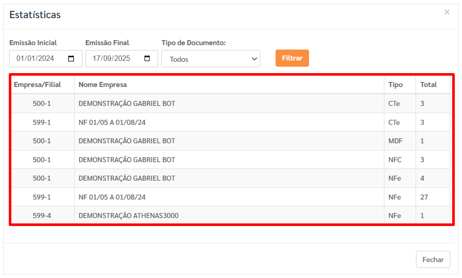Expand the Tipo de Documento dropdown
Viewport: 462px width, 278px height.
tap(210, 59)
